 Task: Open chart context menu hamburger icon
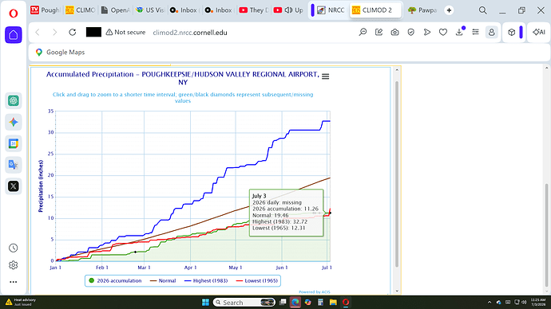(x=325, y=76)
